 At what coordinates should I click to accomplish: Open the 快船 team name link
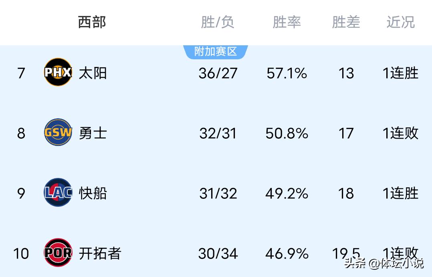pyautogui.click(x=93, y=193)
